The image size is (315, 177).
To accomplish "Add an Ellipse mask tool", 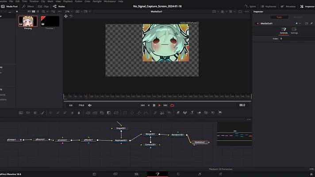I will 132,113.
